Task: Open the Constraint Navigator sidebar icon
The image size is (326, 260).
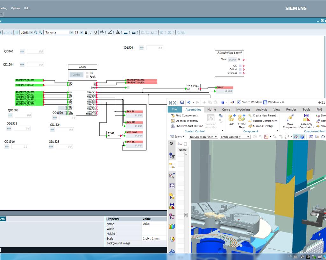Action: coord(172,206)
